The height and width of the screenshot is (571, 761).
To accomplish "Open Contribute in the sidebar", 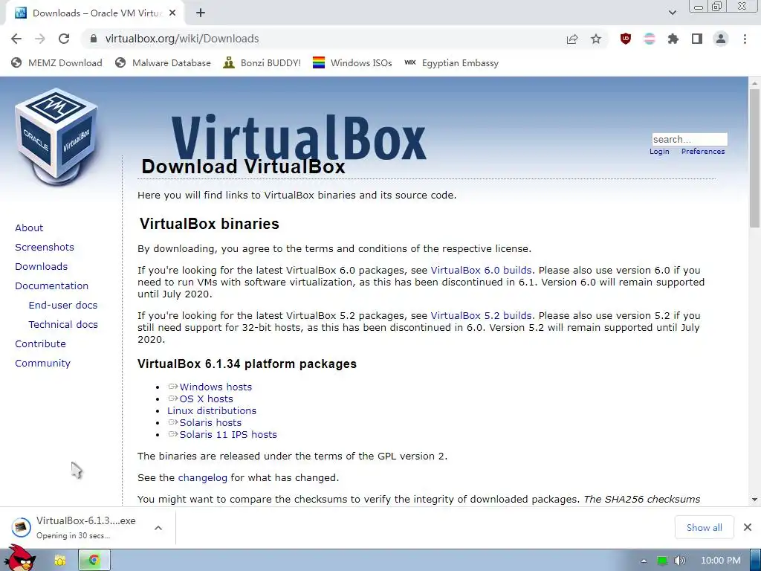I will [x=40, y=343].
